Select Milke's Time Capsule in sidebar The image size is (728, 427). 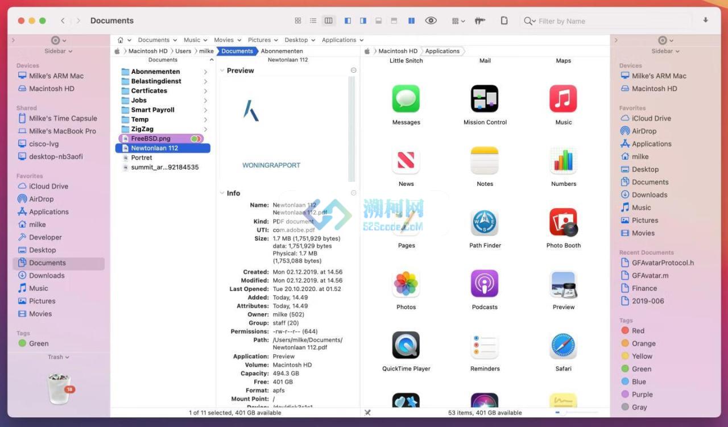[x=59, y=118]
